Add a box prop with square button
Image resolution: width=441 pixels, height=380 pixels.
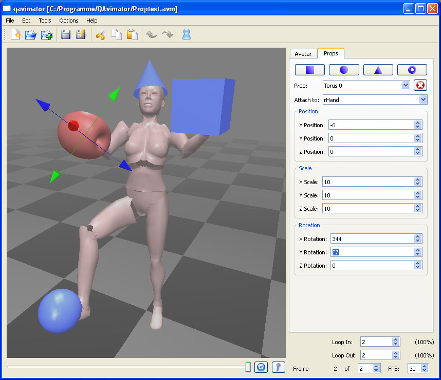(309, 70)
